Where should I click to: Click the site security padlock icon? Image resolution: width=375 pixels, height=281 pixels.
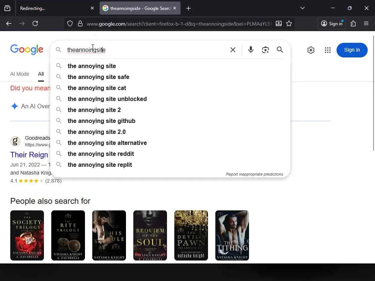pos(80,23)
